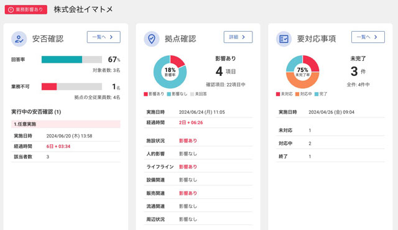Open the 安否確認 一覧へ list button
398x230 pixels.
click(x=104, y=37)
